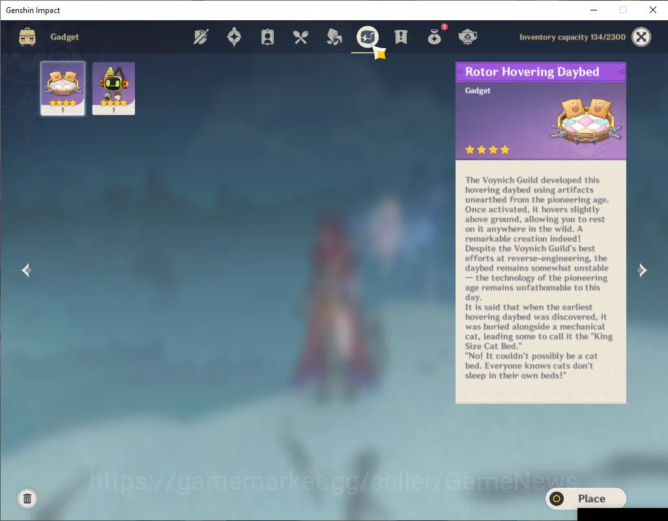668x521 pixels.
Task: Click the Gadget category label at top left
Action: tap(65, 37)
